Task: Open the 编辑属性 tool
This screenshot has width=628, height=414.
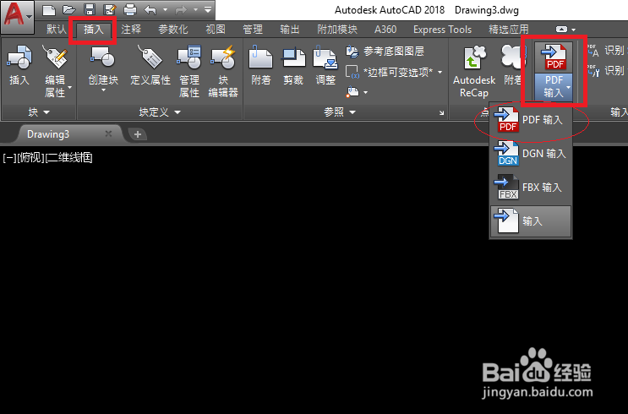Action: [55, 71]
